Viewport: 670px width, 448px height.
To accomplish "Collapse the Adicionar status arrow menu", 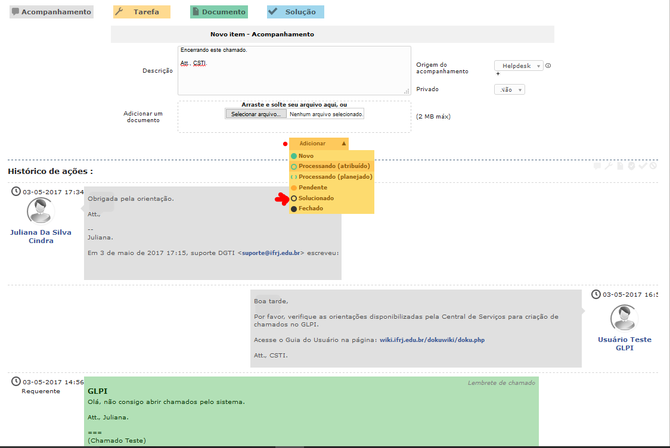I will click(344, 144).
